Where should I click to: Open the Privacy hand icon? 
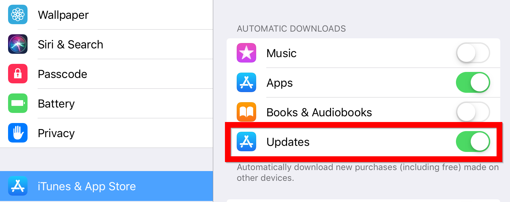pyautogui.click(x=18, y=133)
